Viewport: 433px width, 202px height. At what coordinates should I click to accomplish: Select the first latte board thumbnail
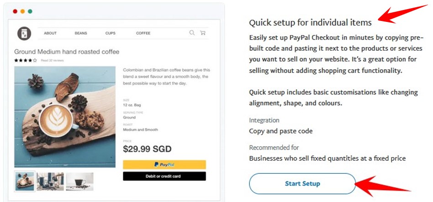(x=25, y=181)
